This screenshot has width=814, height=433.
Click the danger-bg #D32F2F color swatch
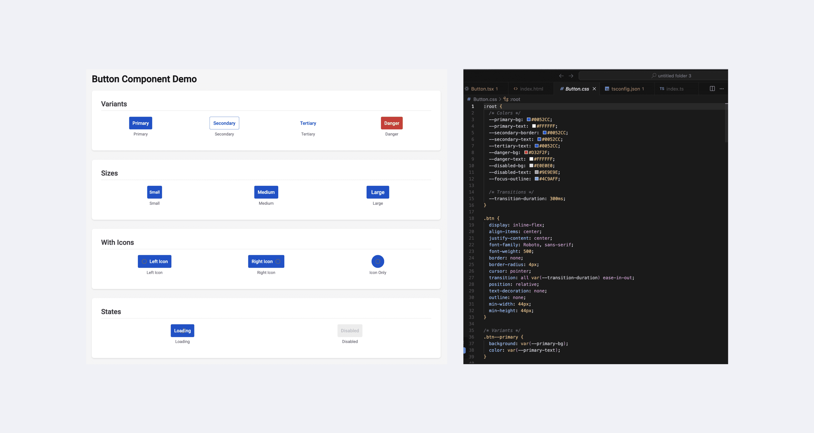pyautogui.click(x=526, y=152)
